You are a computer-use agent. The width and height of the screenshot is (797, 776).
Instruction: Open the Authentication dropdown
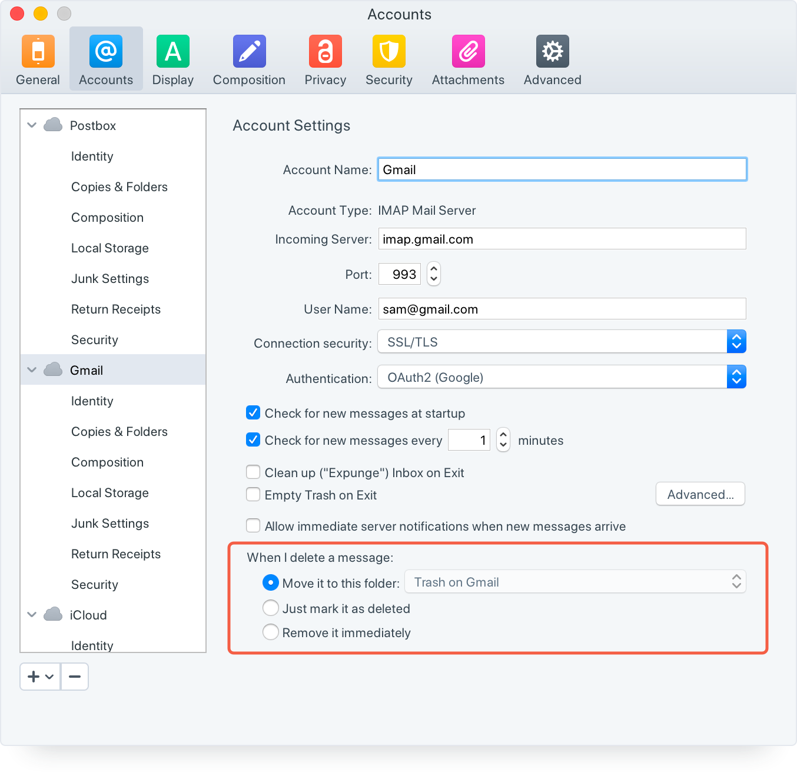[x=736, y=377]
